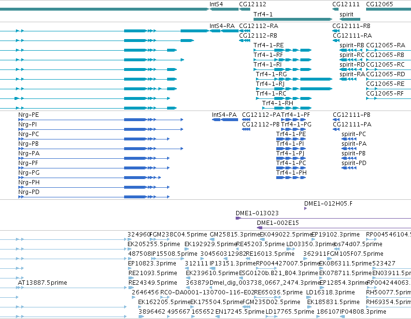This screenshot has width=411, height=319.
Task: Open protein CG12111-PB
Action: (x=352, y=115)
